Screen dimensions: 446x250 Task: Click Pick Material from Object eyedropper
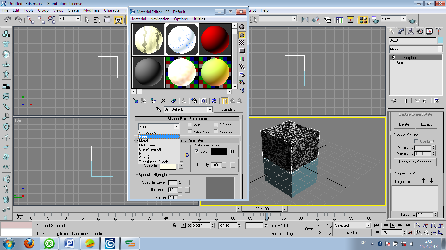pos(159,109)
